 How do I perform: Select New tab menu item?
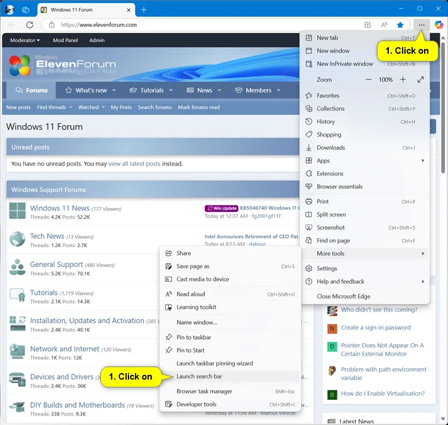tap(365, 38)
